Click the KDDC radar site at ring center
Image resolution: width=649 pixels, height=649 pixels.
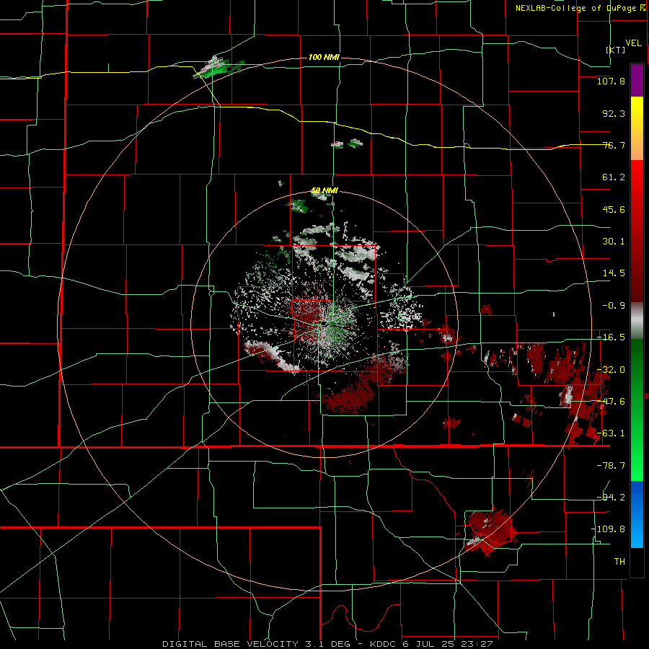point(325,324)
